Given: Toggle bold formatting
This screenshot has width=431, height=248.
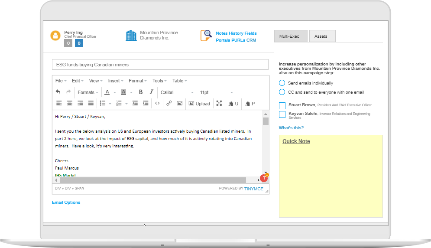Looking at the screenshot, I should [141, 92].
